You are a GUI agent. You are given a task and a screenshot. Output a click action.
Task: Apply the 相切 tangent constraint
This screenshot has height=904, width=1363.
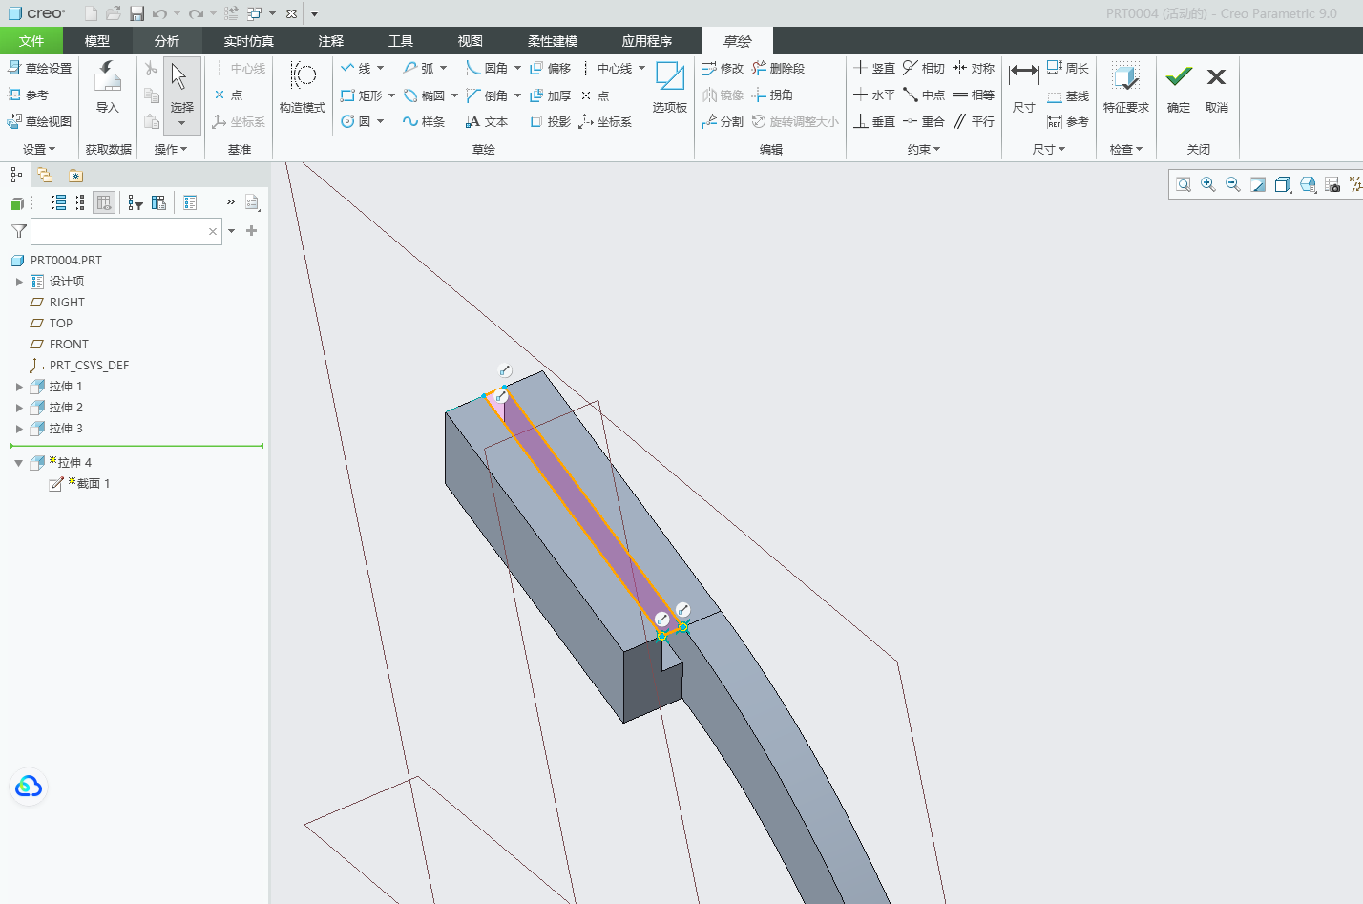click(x=924, y=68)
